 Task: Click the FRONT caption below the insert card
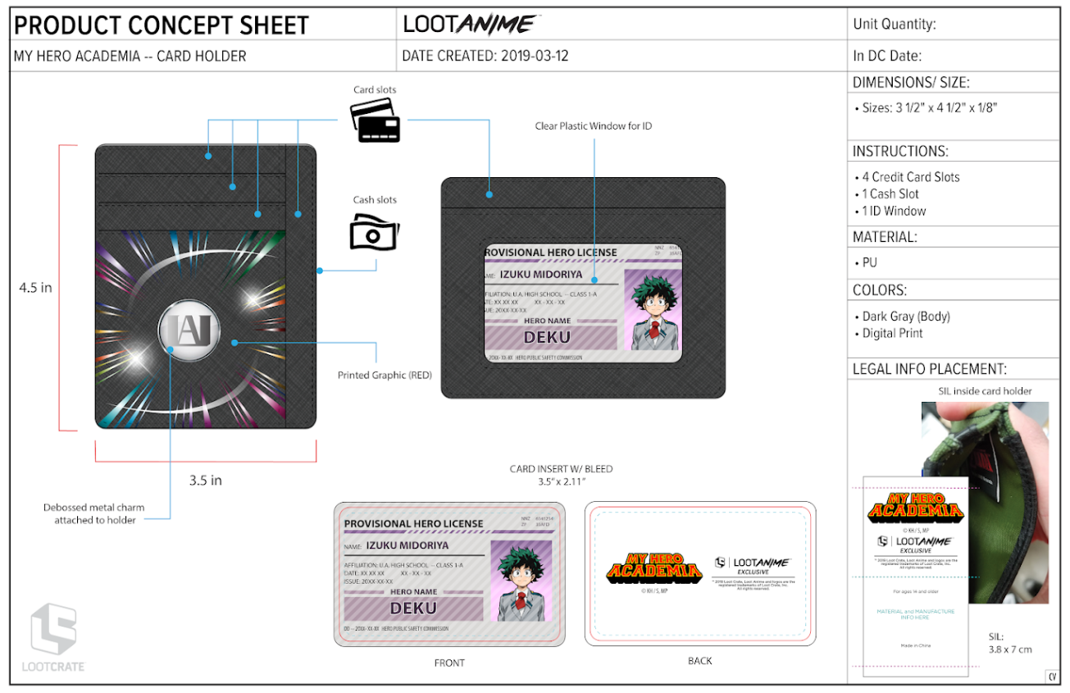point(449,663)
